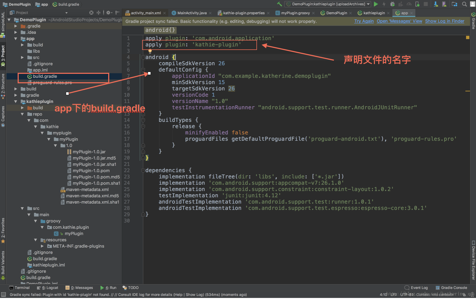Collapse the repo folder
Viewport: 476px width, 299px height.
click(22, 114)
